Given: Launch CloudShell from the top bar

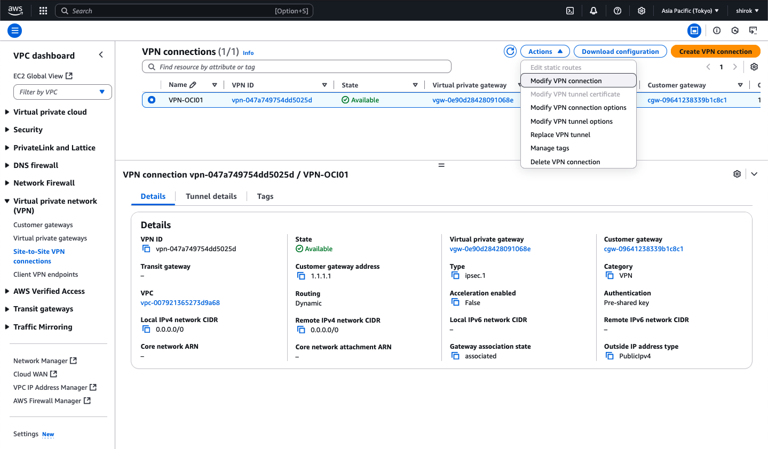Looking at the screenshot, I should (569, 10).
